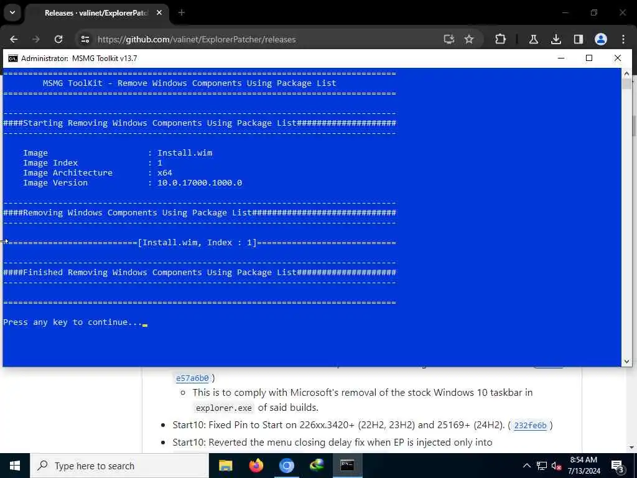Open the clock showing 8:54 AM
This screenshot has width=637, height=478.
point(584,466)
